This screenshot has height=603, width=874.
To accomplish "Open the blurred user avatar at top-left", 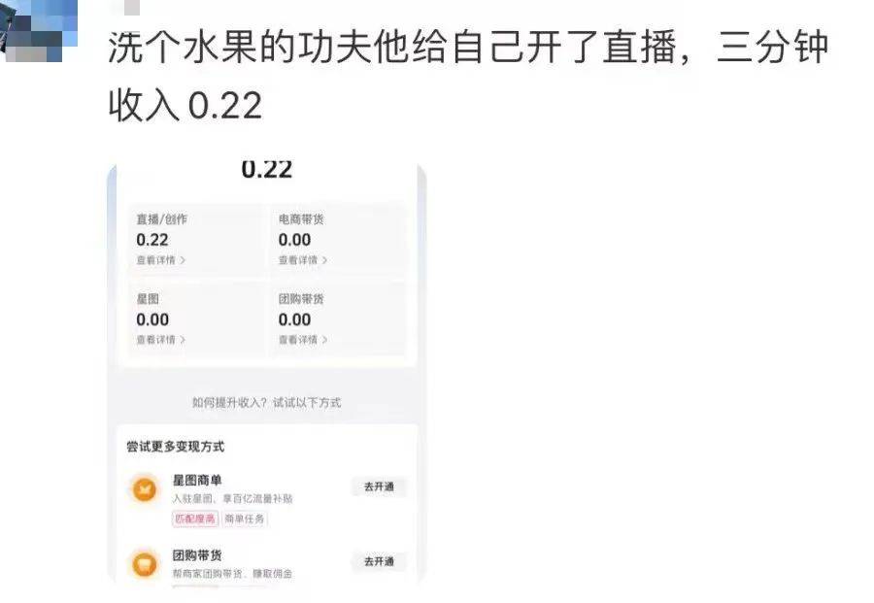I will tap(38, 31).
